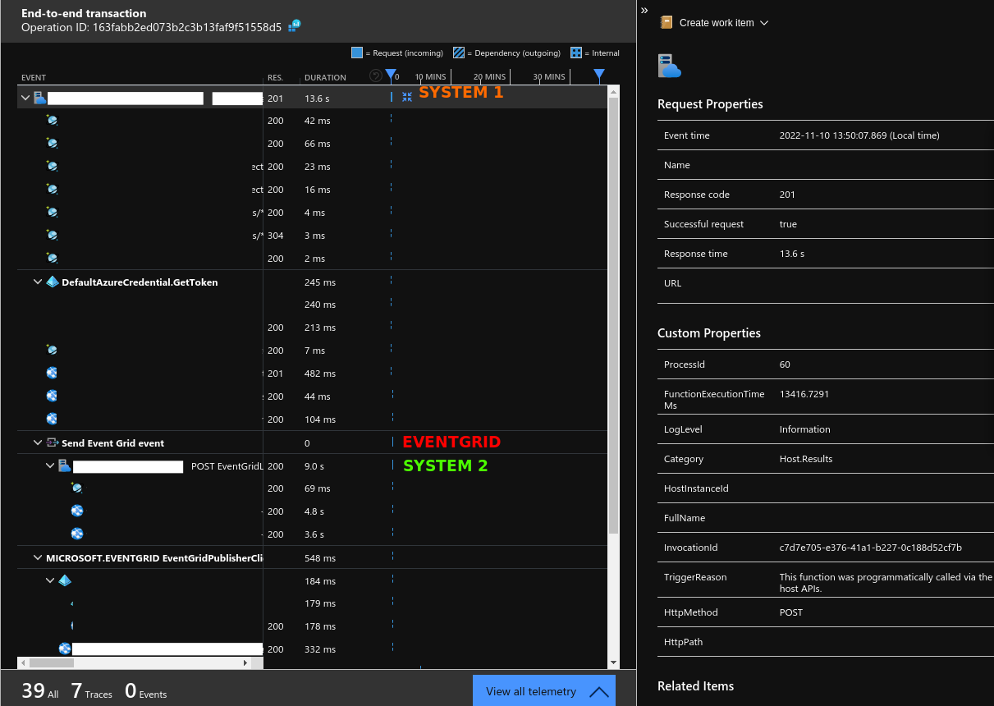Collapse the right details pane with the double-chevron
Screen dimensions: 994x706
click(644, 11)
